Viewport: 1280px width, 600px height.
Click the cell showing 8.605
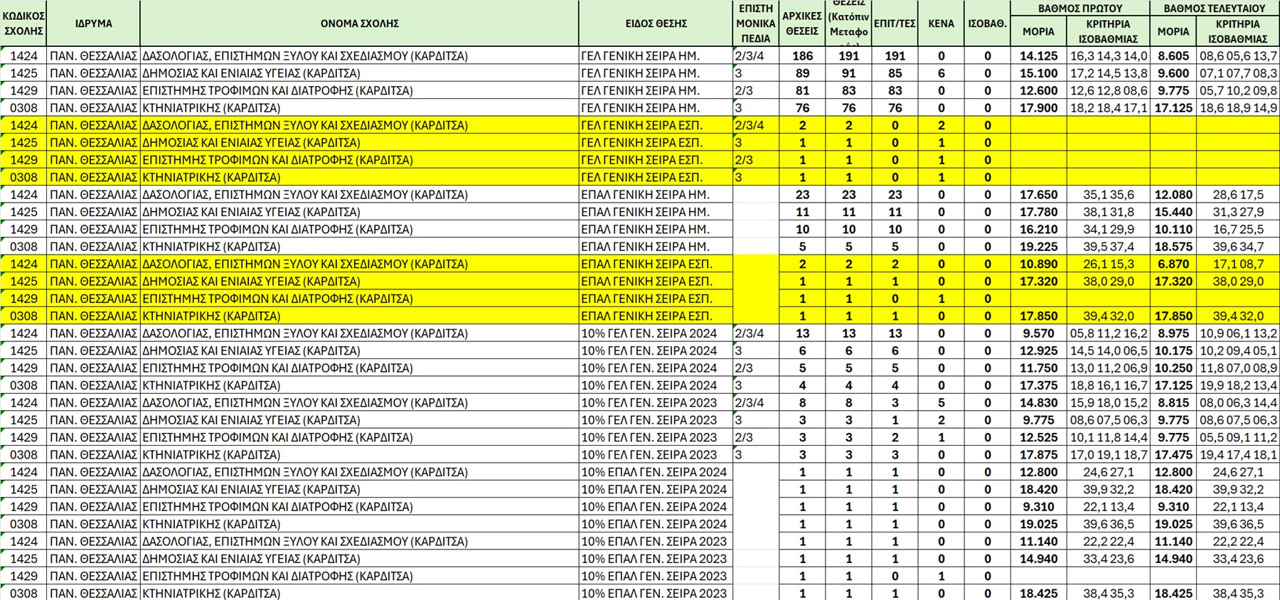pyautogui.click(x=1173, y=56)
